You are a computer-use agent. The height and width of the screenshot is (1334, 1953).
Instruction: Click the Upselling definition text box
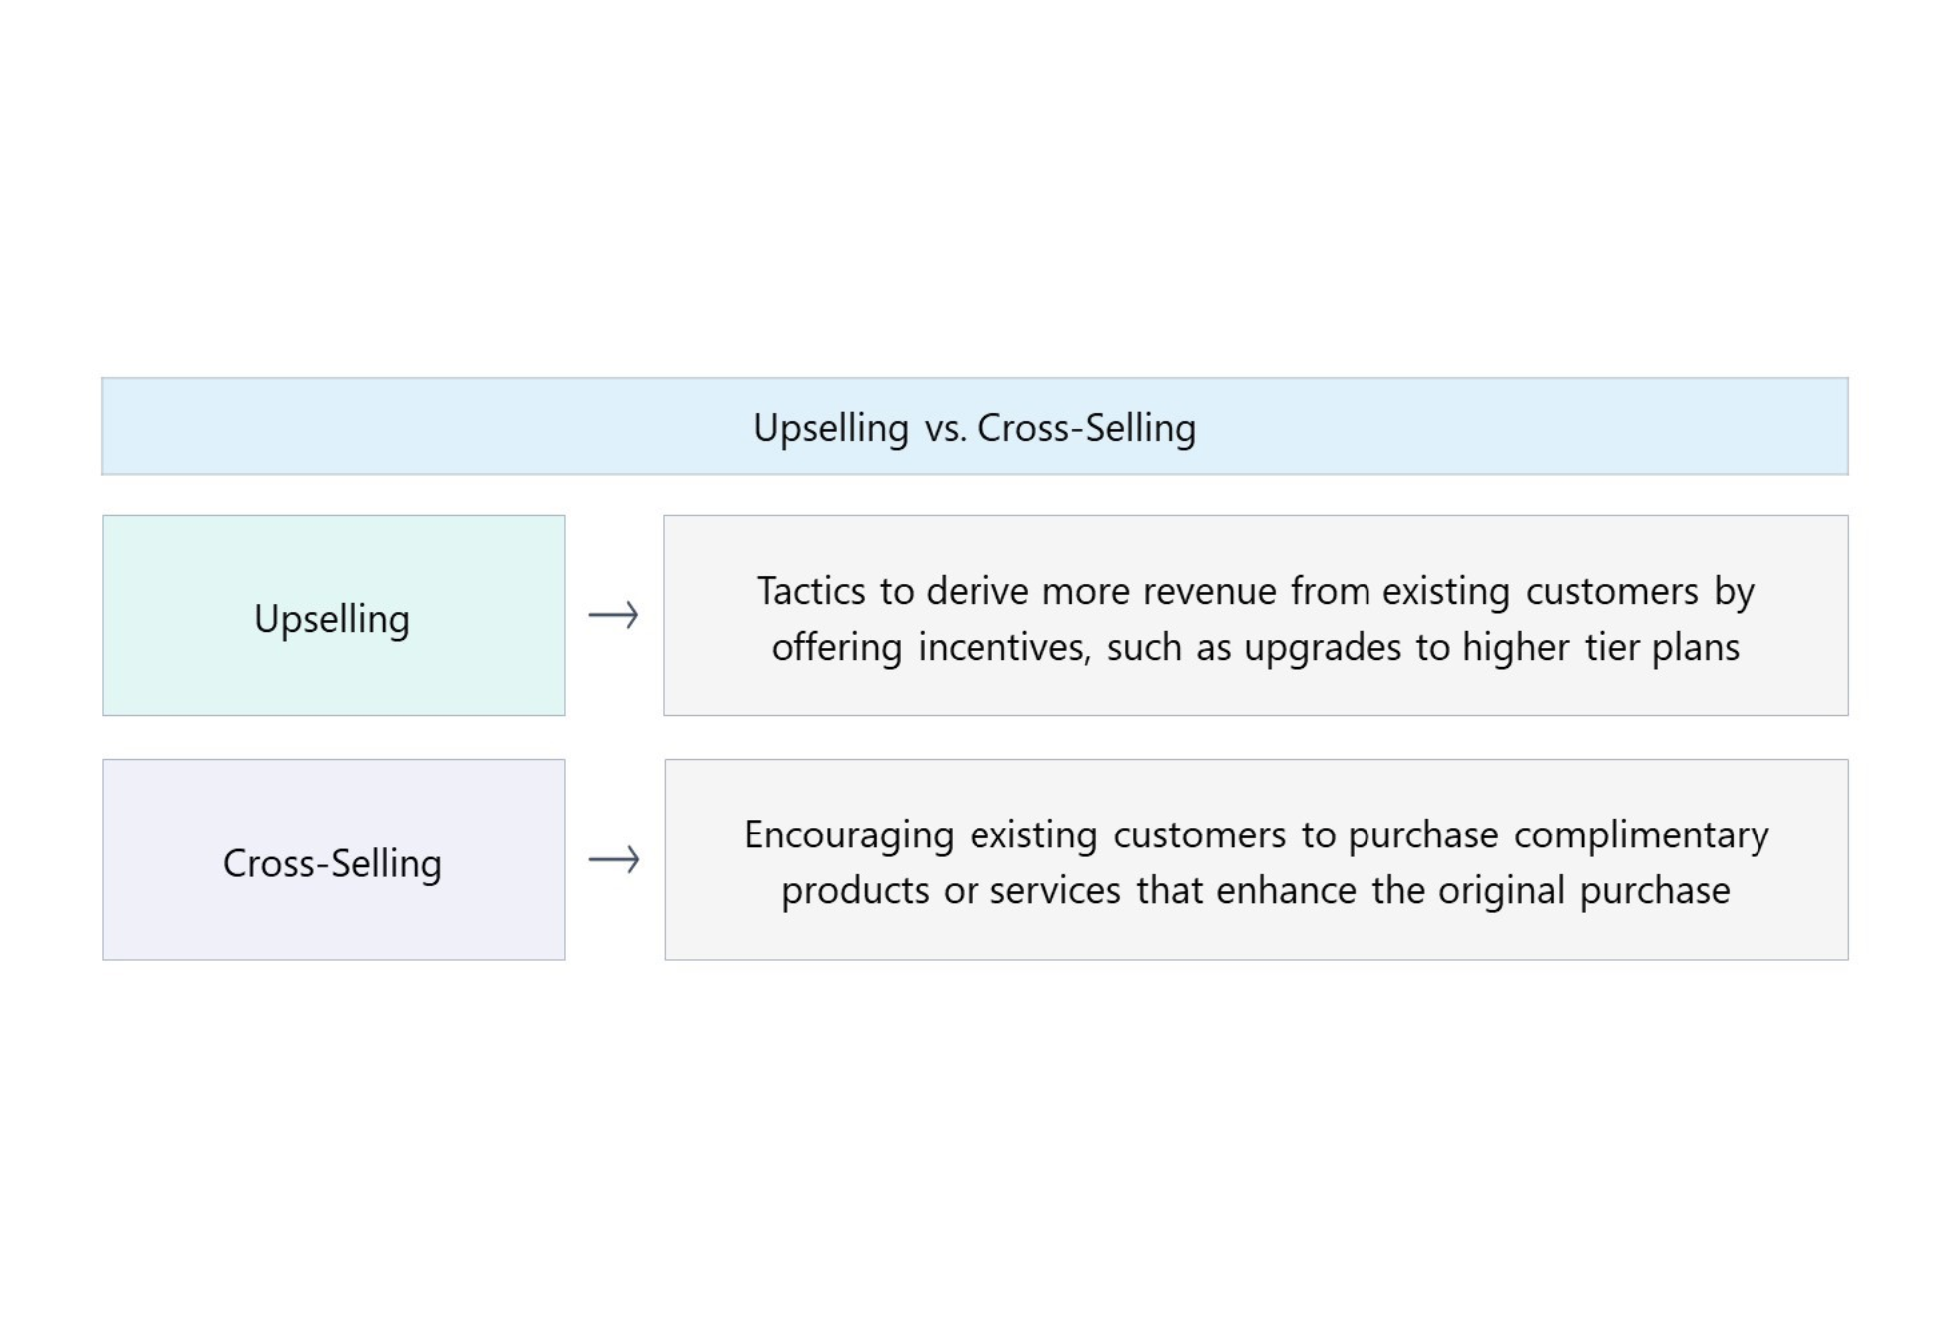click(1256, 615)
